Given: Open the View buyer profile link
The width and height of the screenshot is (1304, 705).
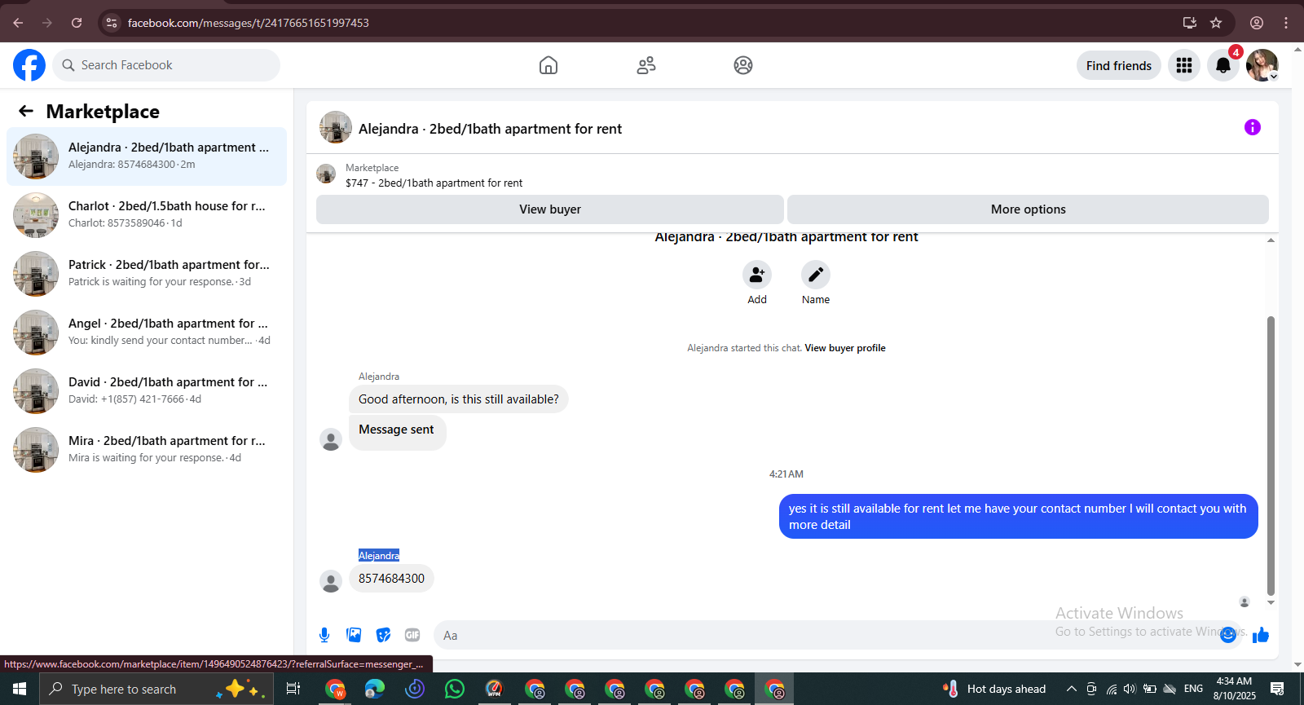Looking at the screenshot, I should tap(845, 348).
